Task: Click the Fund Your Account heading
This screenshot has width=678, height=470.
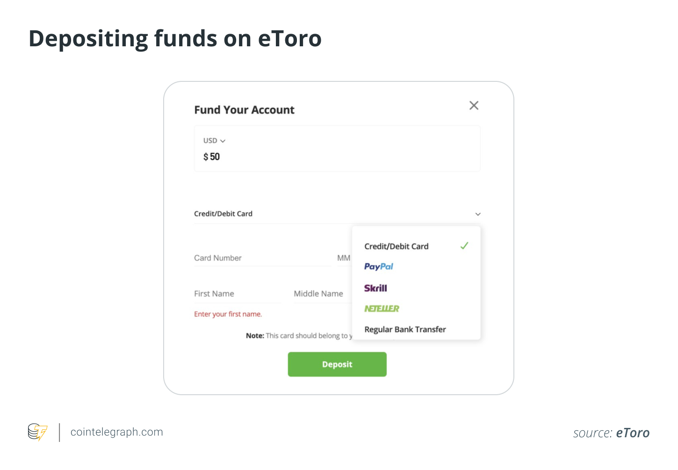Action: tap(244, 110)
